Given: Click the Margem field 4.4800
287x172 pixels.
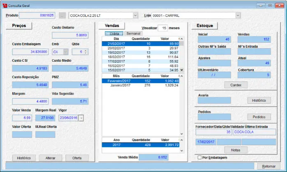Looking at the screenshot, I should [x=30, y=101].
